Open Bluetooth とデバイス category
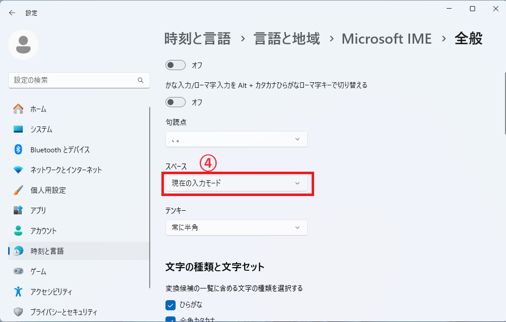The height and width of the screenshot is (322, 506). point(79,149)
